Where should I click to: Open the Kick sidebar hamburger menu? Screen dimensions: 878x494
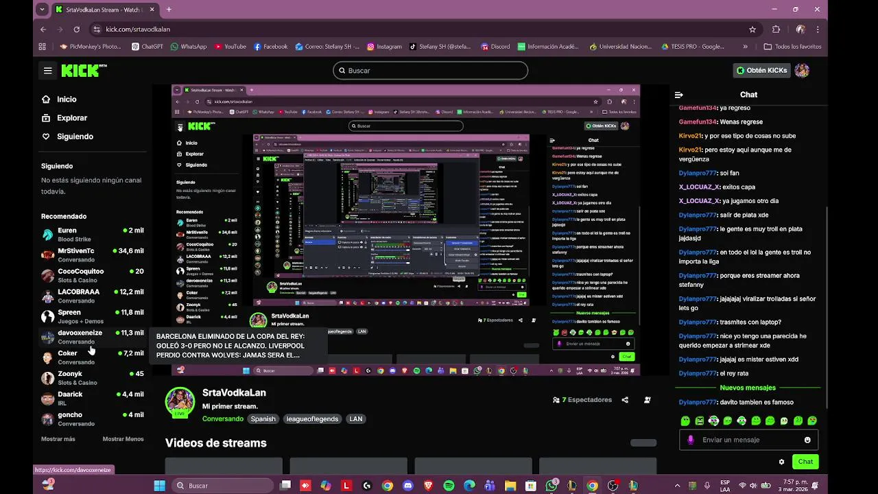click(x=47, y=70)
